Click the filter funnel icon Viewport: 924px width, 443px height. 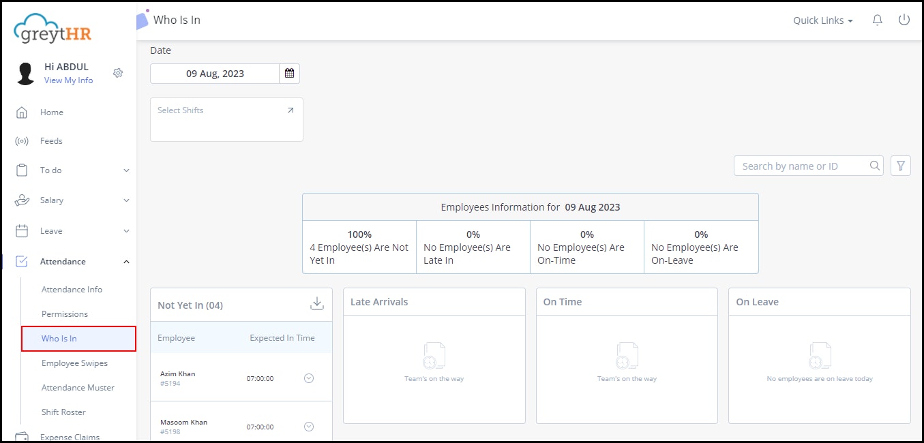901,166
